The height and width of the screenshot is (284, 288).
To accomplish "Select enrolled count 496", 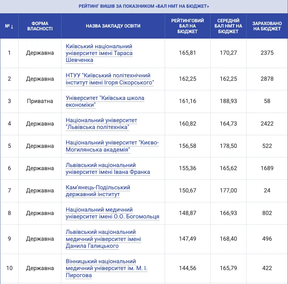I will [x=267, y=239].
